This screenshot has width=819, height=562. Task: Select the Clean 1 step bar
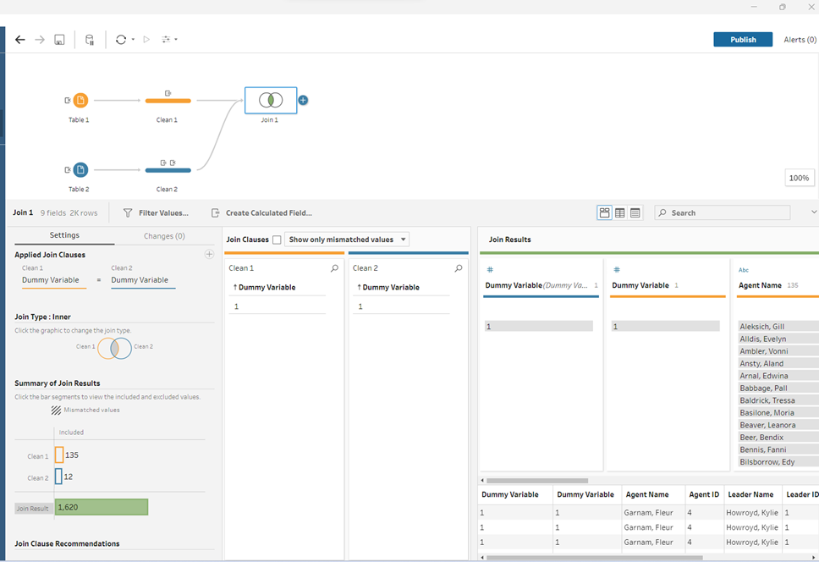168,101
